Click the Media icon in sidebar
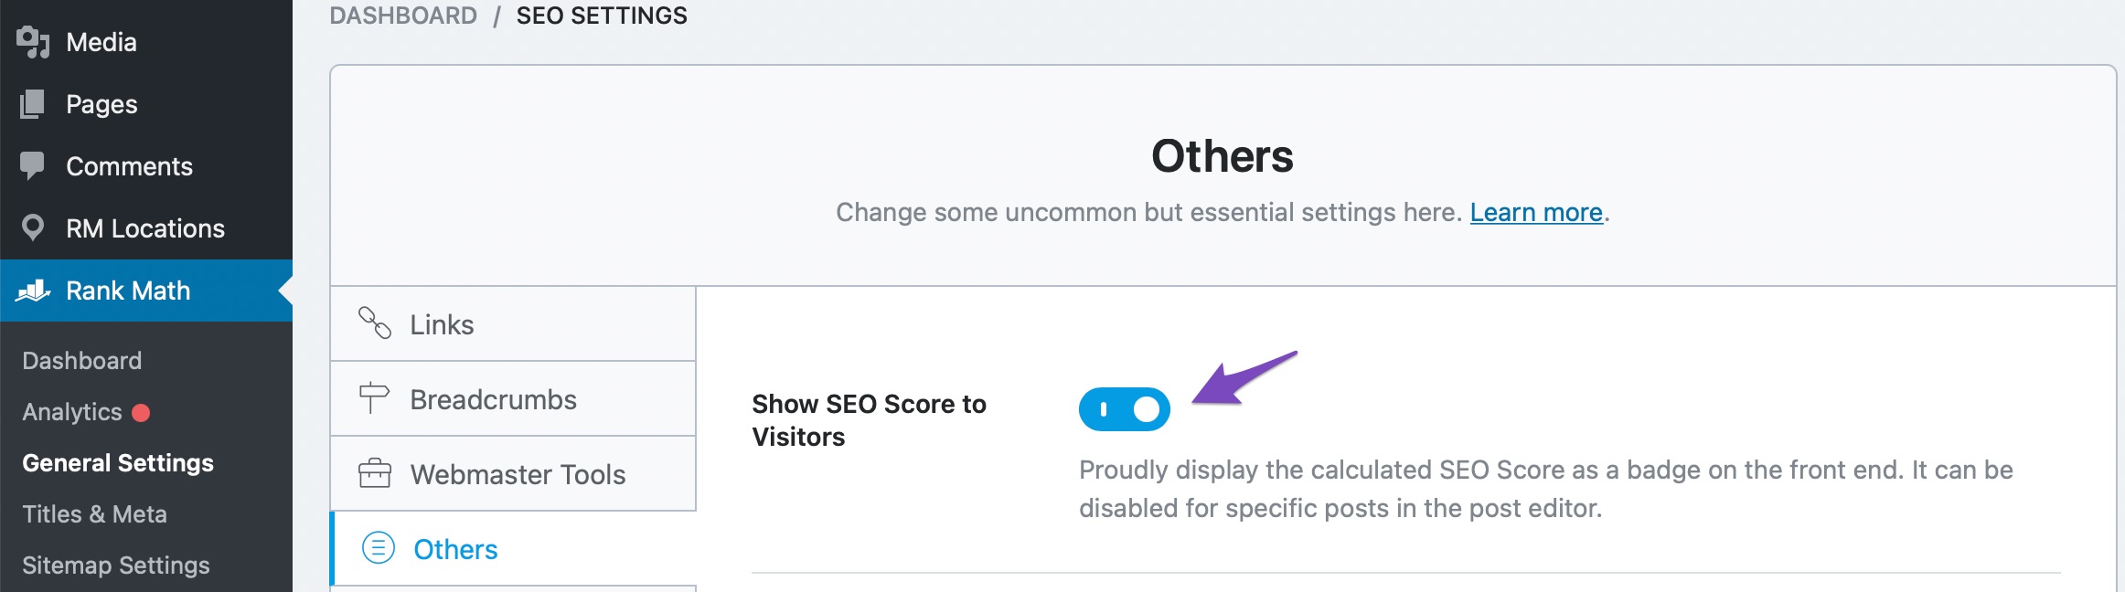This screenshot has width=2125, height=592. pos(33,42)
